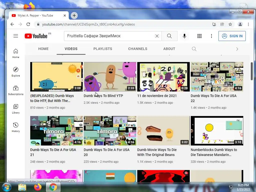Select the VIDEOS tab
Image resolution: width=256 pixels, height=192 pixels.
[71, 49]
